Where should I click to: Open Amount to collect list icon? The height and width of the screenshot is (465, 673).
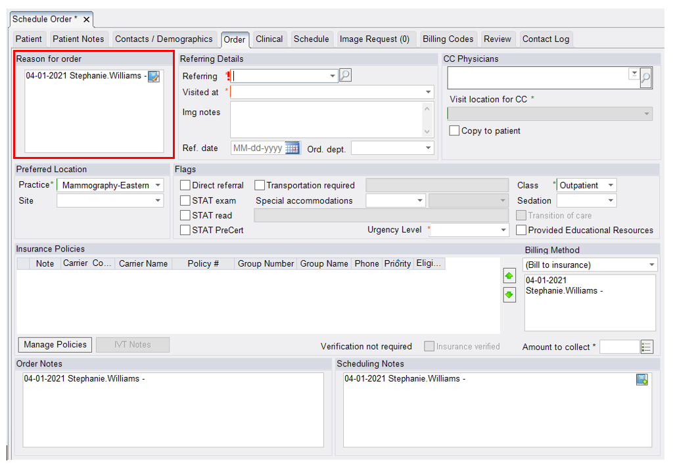tap(647, 347)
